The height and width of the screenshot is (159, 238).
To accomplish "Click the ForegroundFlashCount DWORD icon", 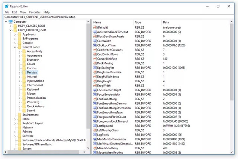I will [x=95, y=117].
